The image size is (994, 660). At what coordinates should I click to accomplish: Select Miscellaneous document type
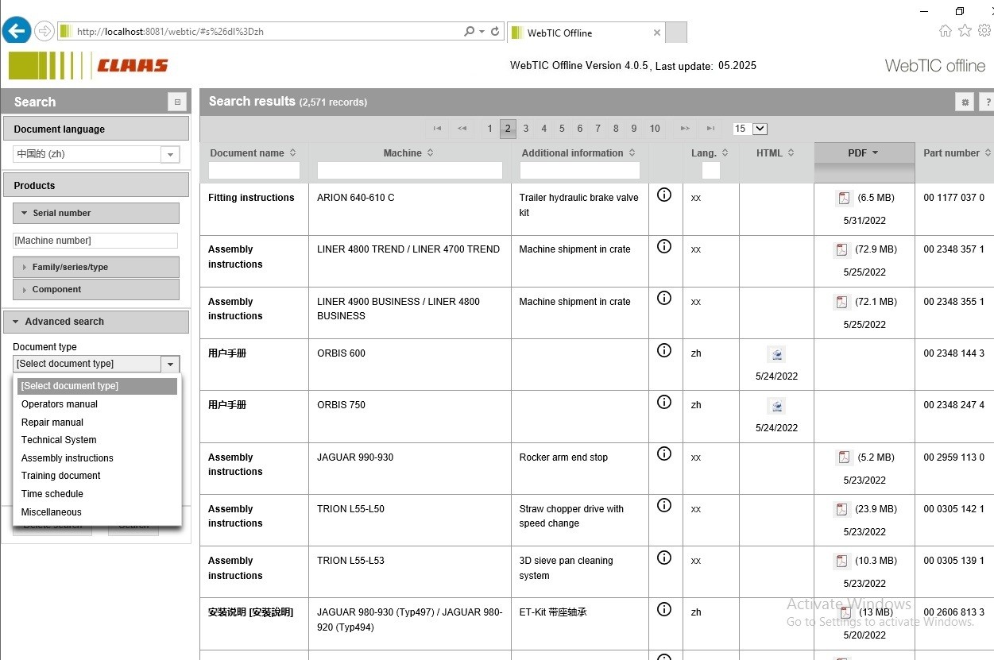point(97,512)
